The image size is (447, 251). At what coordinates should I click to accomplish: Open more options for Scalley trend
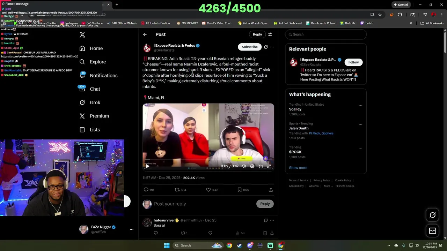(x=360, y=105)
